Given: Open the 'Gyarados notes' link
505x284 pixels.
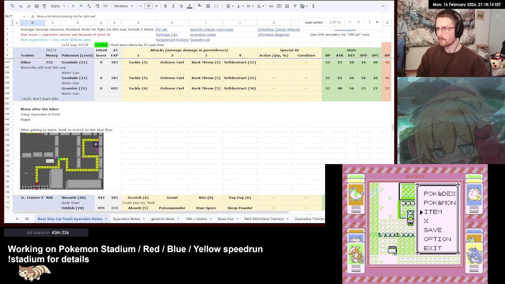Looking at the screenshot, I should coord(203,35).
